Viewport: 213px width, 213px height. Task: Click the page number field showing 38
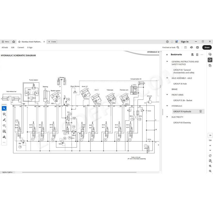(x=210, y=135)
